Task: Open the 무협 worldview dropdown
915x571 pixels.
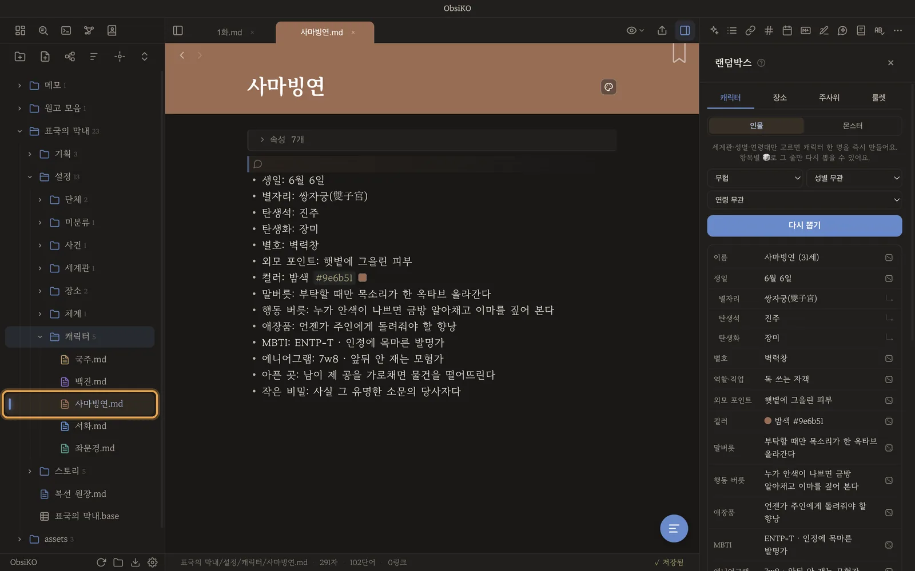Action: click(x=756, y=178)
